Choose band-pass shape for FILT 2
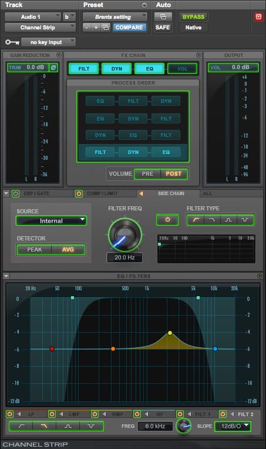This screenshot has height=449, width=266. coord(68,426)
